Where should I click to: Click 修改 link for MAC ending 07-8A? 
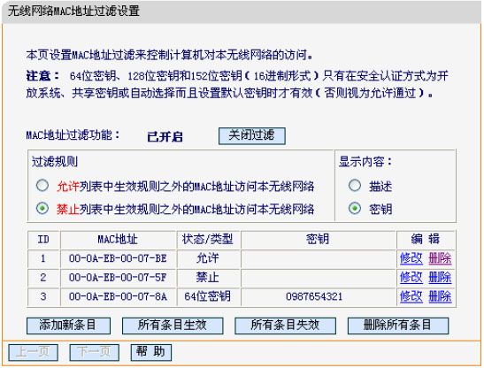point(411,296)
